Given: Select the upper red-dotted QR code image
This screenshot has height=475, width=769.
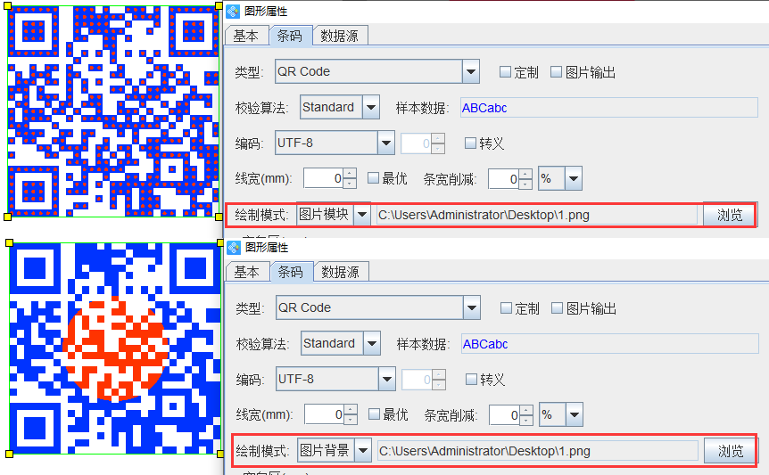Looking at the screenshot, I should (113, 111).
